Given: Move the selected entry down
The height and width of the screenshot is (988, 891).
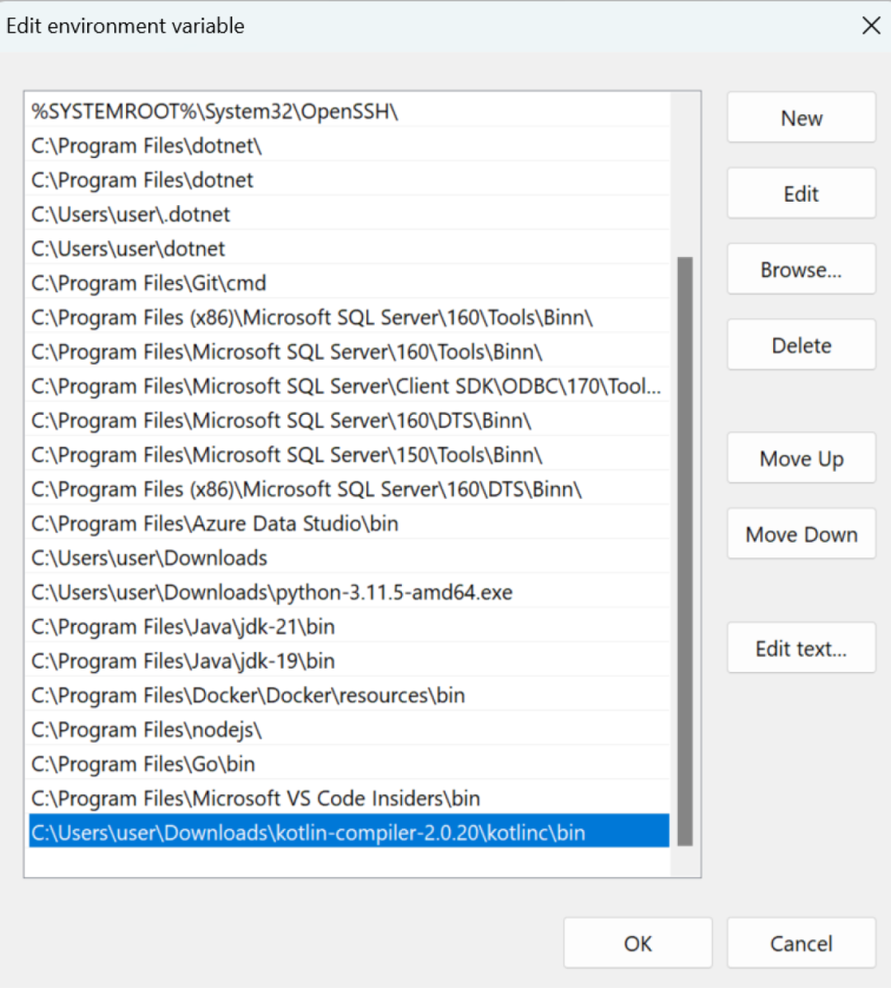Looking at the screenshot, I should 800,534.
